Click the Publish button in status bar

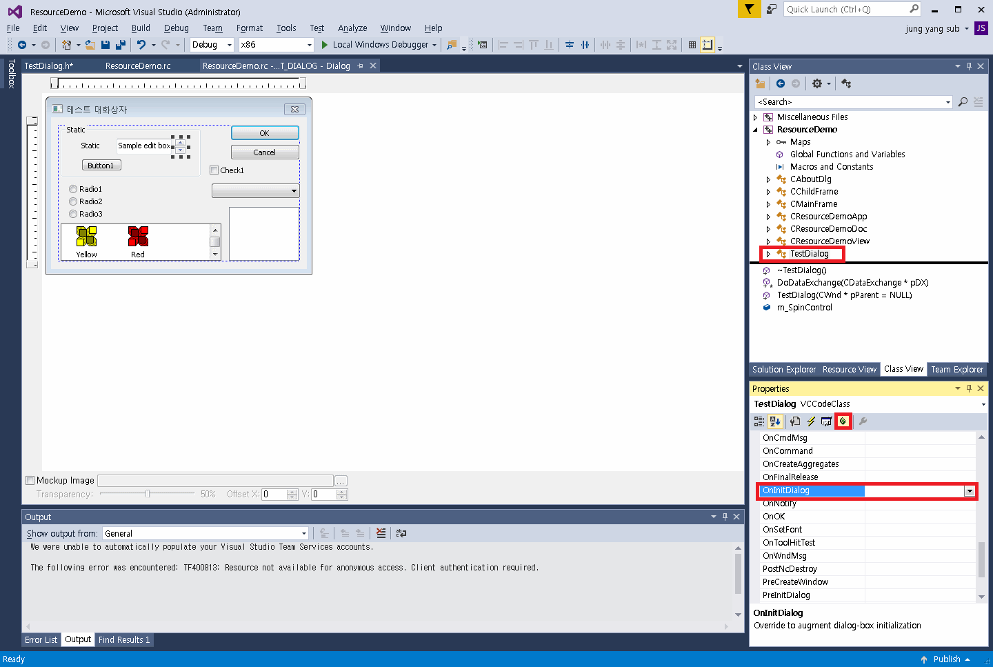tap(945, 659)
